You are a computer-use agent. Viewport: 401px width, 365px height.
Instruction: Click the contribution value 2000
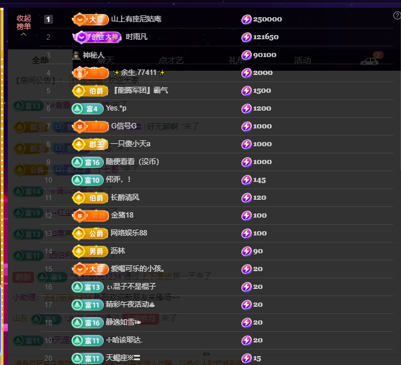point(263,73)
